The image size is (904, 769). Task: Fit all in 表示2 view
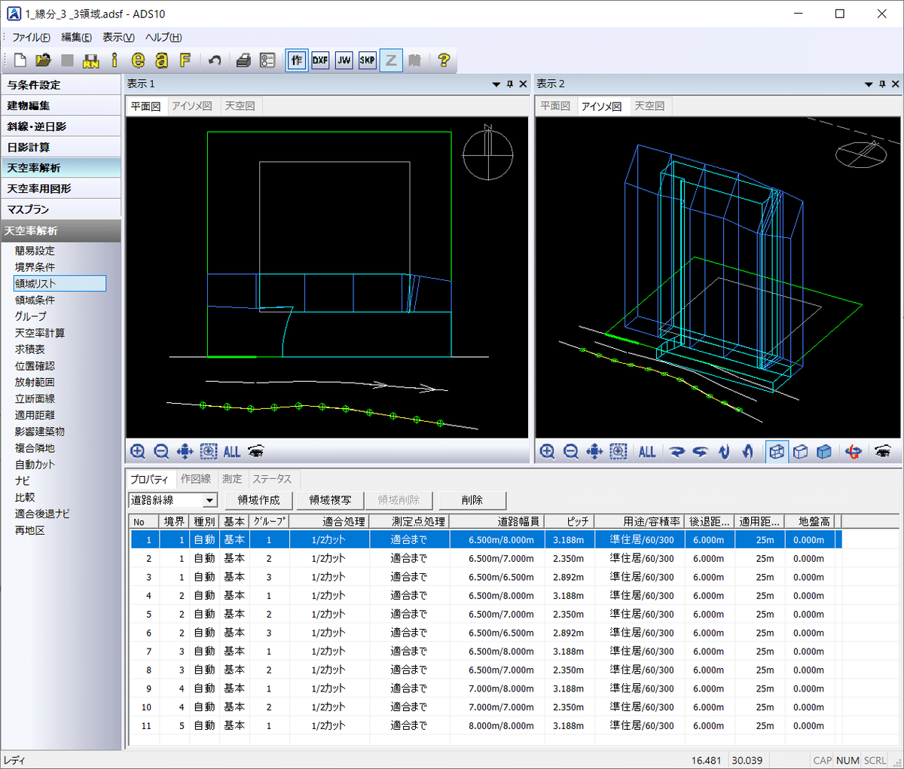(x=647, y=451)
